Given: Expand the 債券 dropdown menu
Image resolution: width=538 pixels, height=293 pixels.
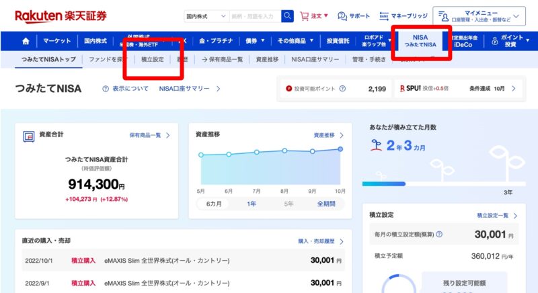Looking at the screenshot, I should click(x=255, y=41).
